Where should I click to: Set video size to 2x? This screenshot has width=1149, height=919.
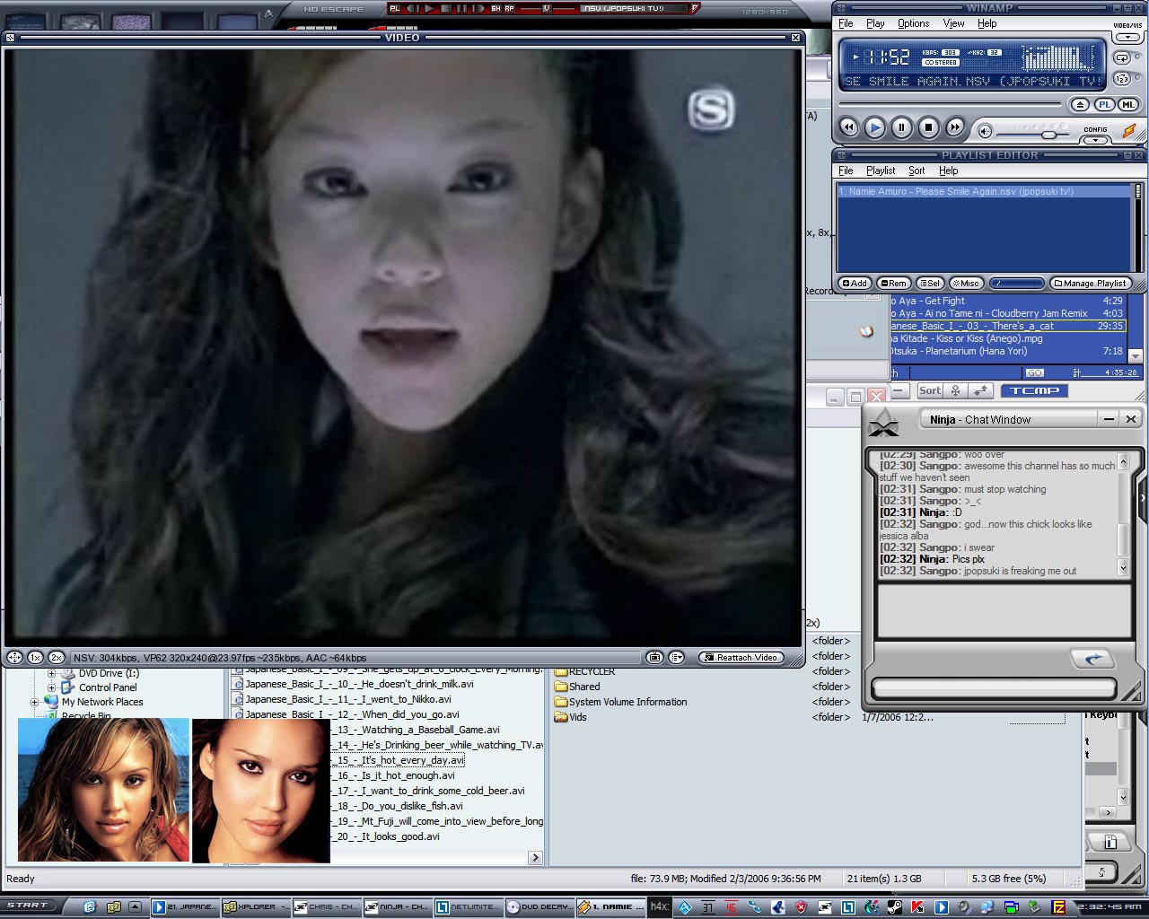56,658
